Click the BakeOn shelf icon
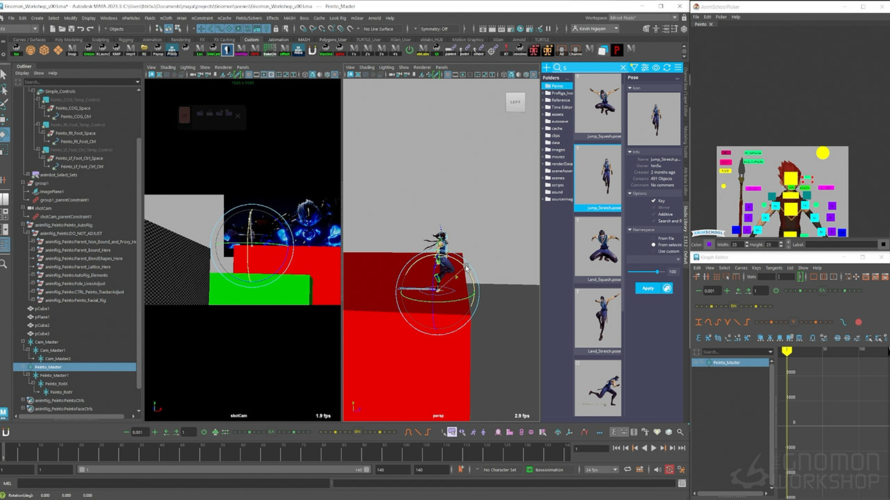This screenshot has height=500, width=890. (270, 50)
